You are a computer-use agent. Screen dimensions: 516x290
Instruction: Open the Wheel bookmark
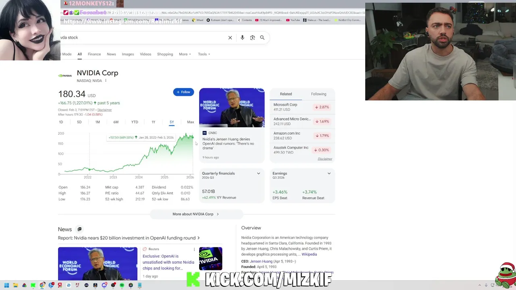coord(198,20)
